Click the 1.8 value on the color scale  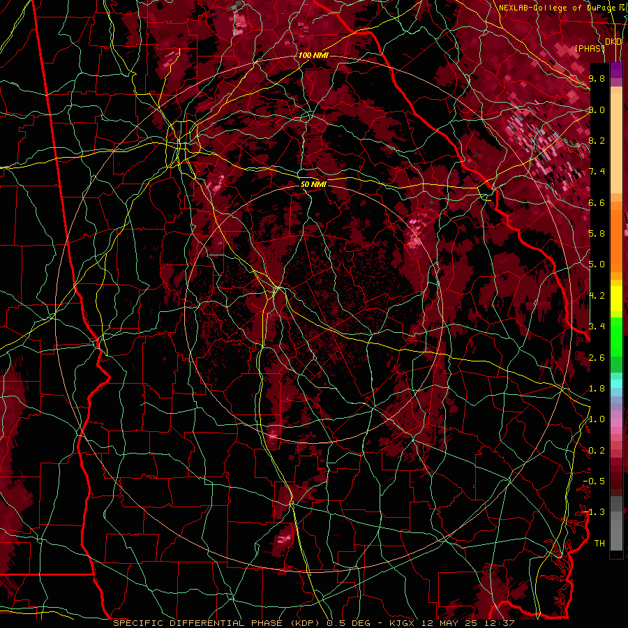(x=597, y=389)
